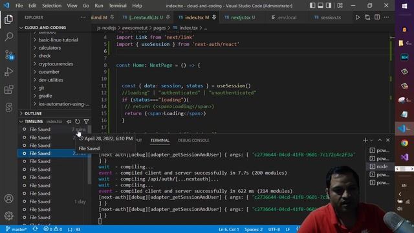Click the errors and warnings status indicator
Image resolution: width=414 pixels, height=233 pixels.
coord(53,229)
